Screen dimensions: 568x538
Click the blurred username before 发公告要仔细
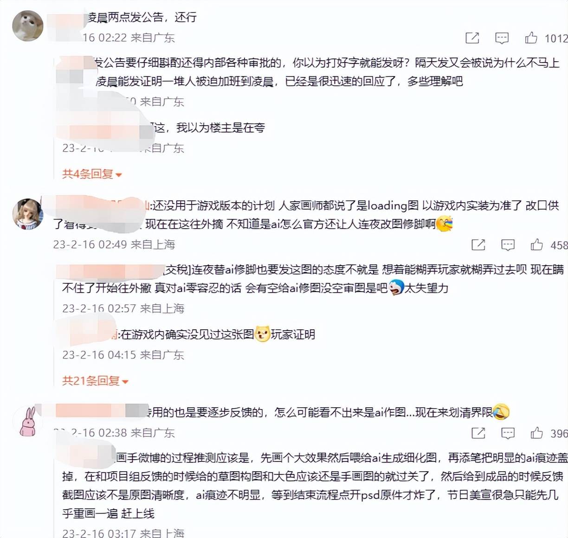click(x=75, y=63)
